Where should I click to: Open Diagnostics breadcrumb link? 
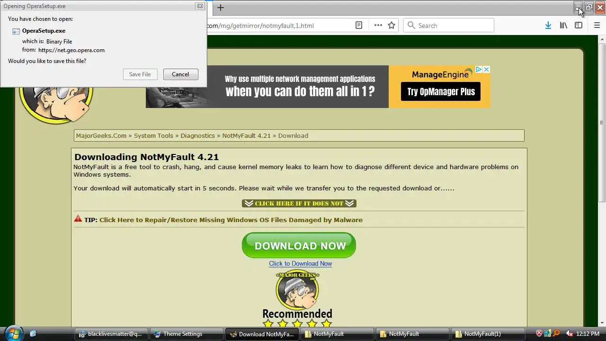pyautogui.click(x=197, y=135)
